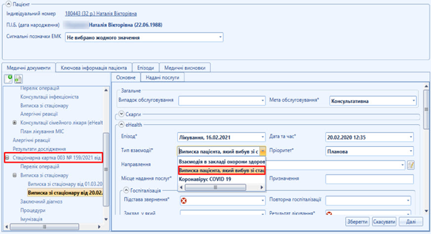
Task: Select Виписка зі стаціонару від 20.02 item
Action: 65,192
